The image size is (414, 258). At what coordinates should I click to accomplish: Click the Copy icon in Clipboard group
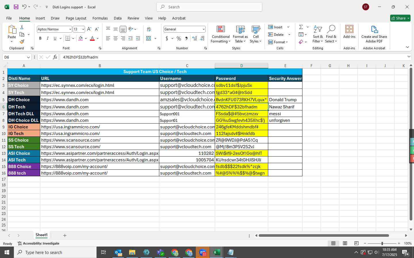pos(22,34)
